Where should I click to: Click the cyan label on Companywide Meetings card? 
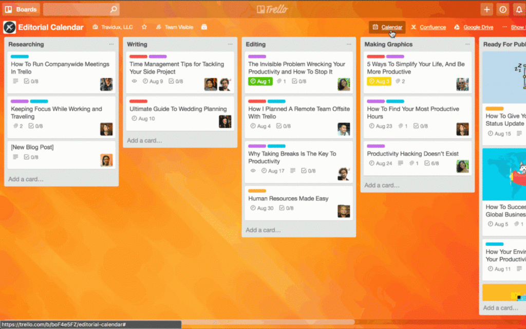pos(20,57)
